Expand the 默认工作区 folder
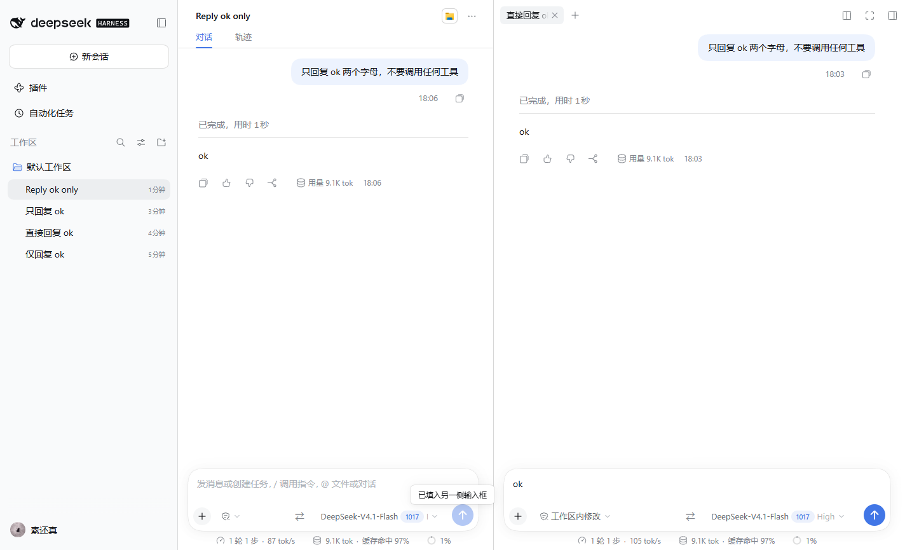The height and width of the screenshot is (550, 905). coord(42,167)
